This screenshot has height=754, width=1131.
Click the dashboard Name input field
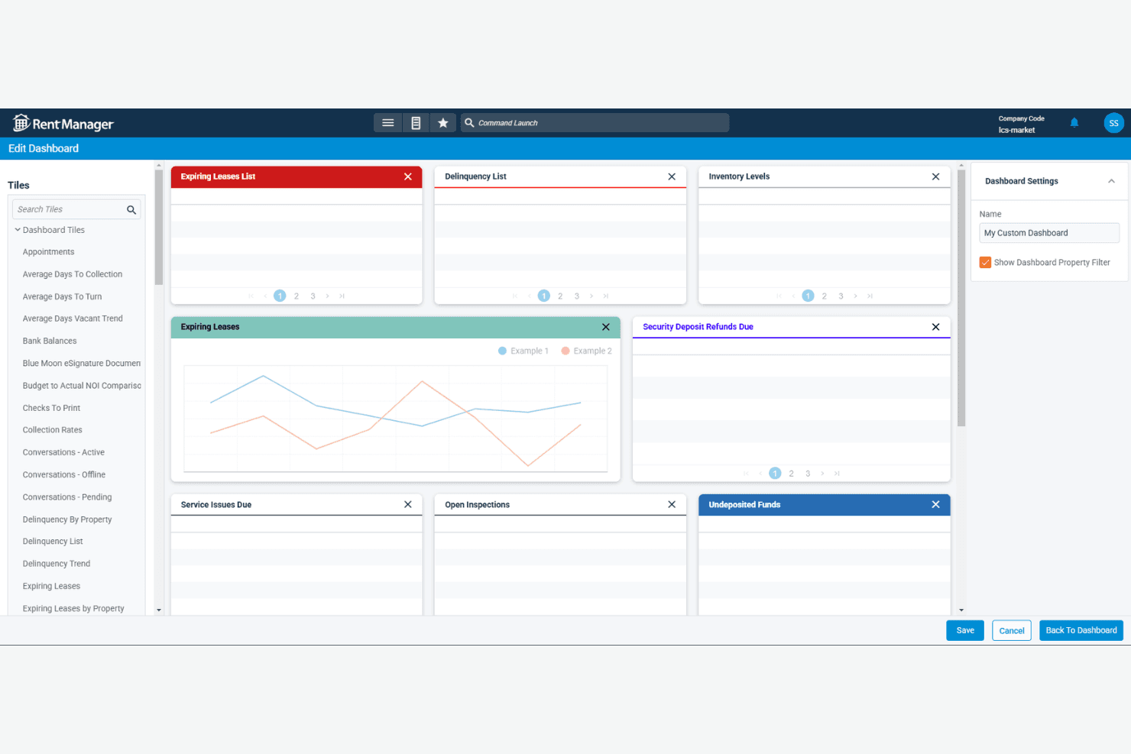(1049, 233)
